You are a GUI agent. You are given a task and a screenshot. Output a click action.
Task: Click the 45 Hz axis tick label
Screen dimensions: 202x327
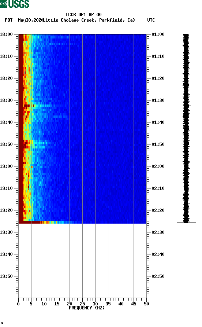134,304
